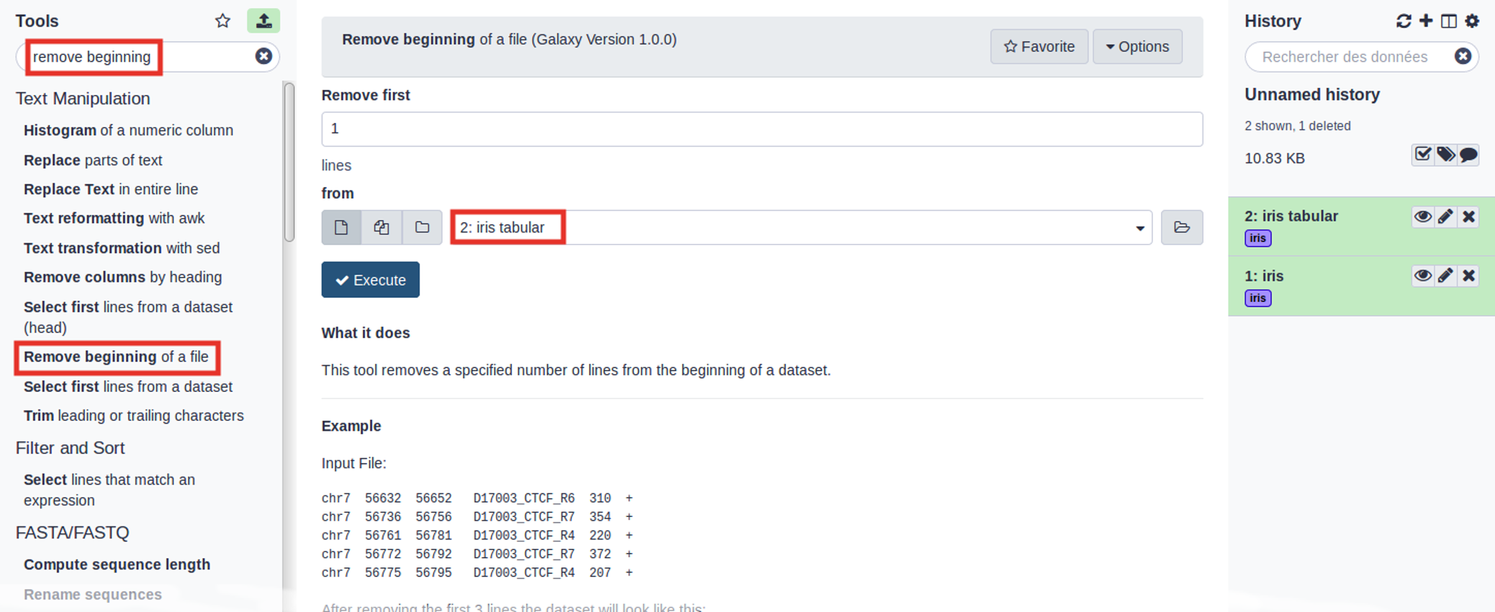Toggle operations on multiple datasets checkbox icon
The width and height of the screenshot is (1495, 612).
point(1422,155)
